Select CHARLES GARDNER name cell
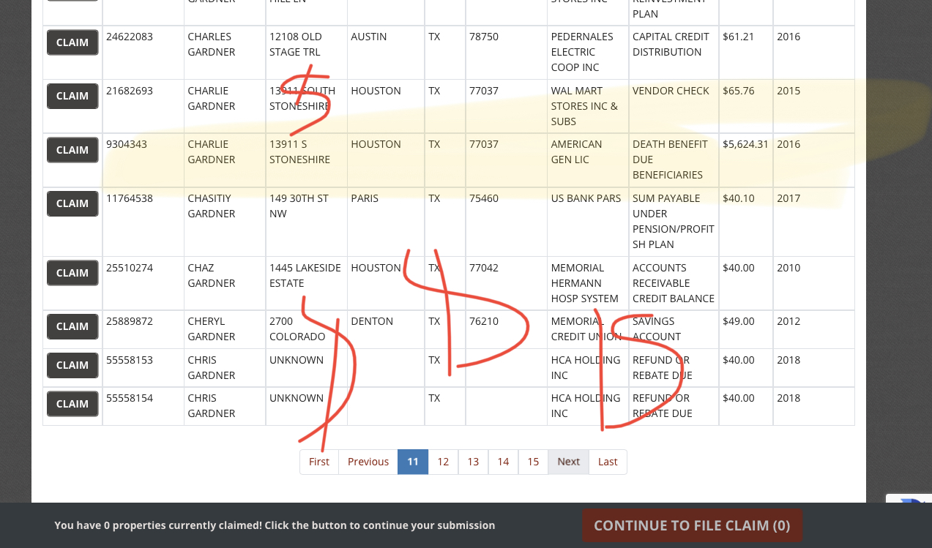Image resolution: width=932 pixels, height=548 pixels. (225, 53)
